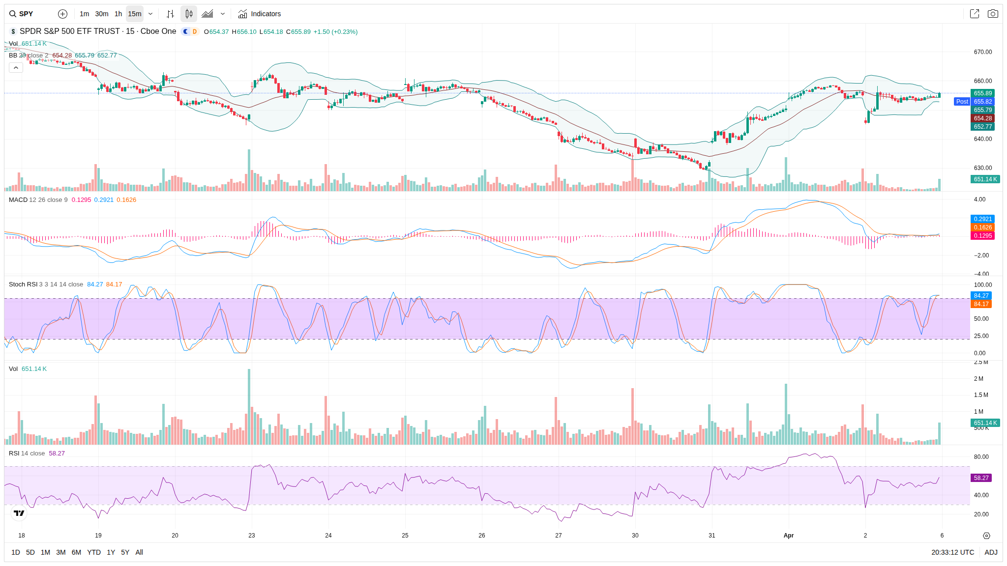Screen dimensions: 1007x566
Task: Click the 20:33:12 UTC timezone clock
Action: pos(952,552)
